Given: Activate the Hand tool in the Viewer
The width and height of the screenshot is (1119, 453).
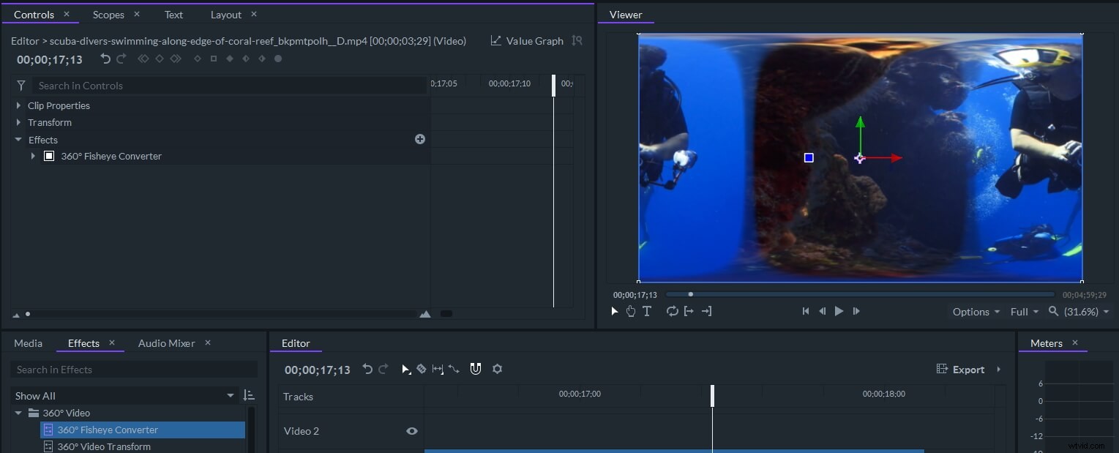Looking at the screenshot, I should (x=631, y=312).
